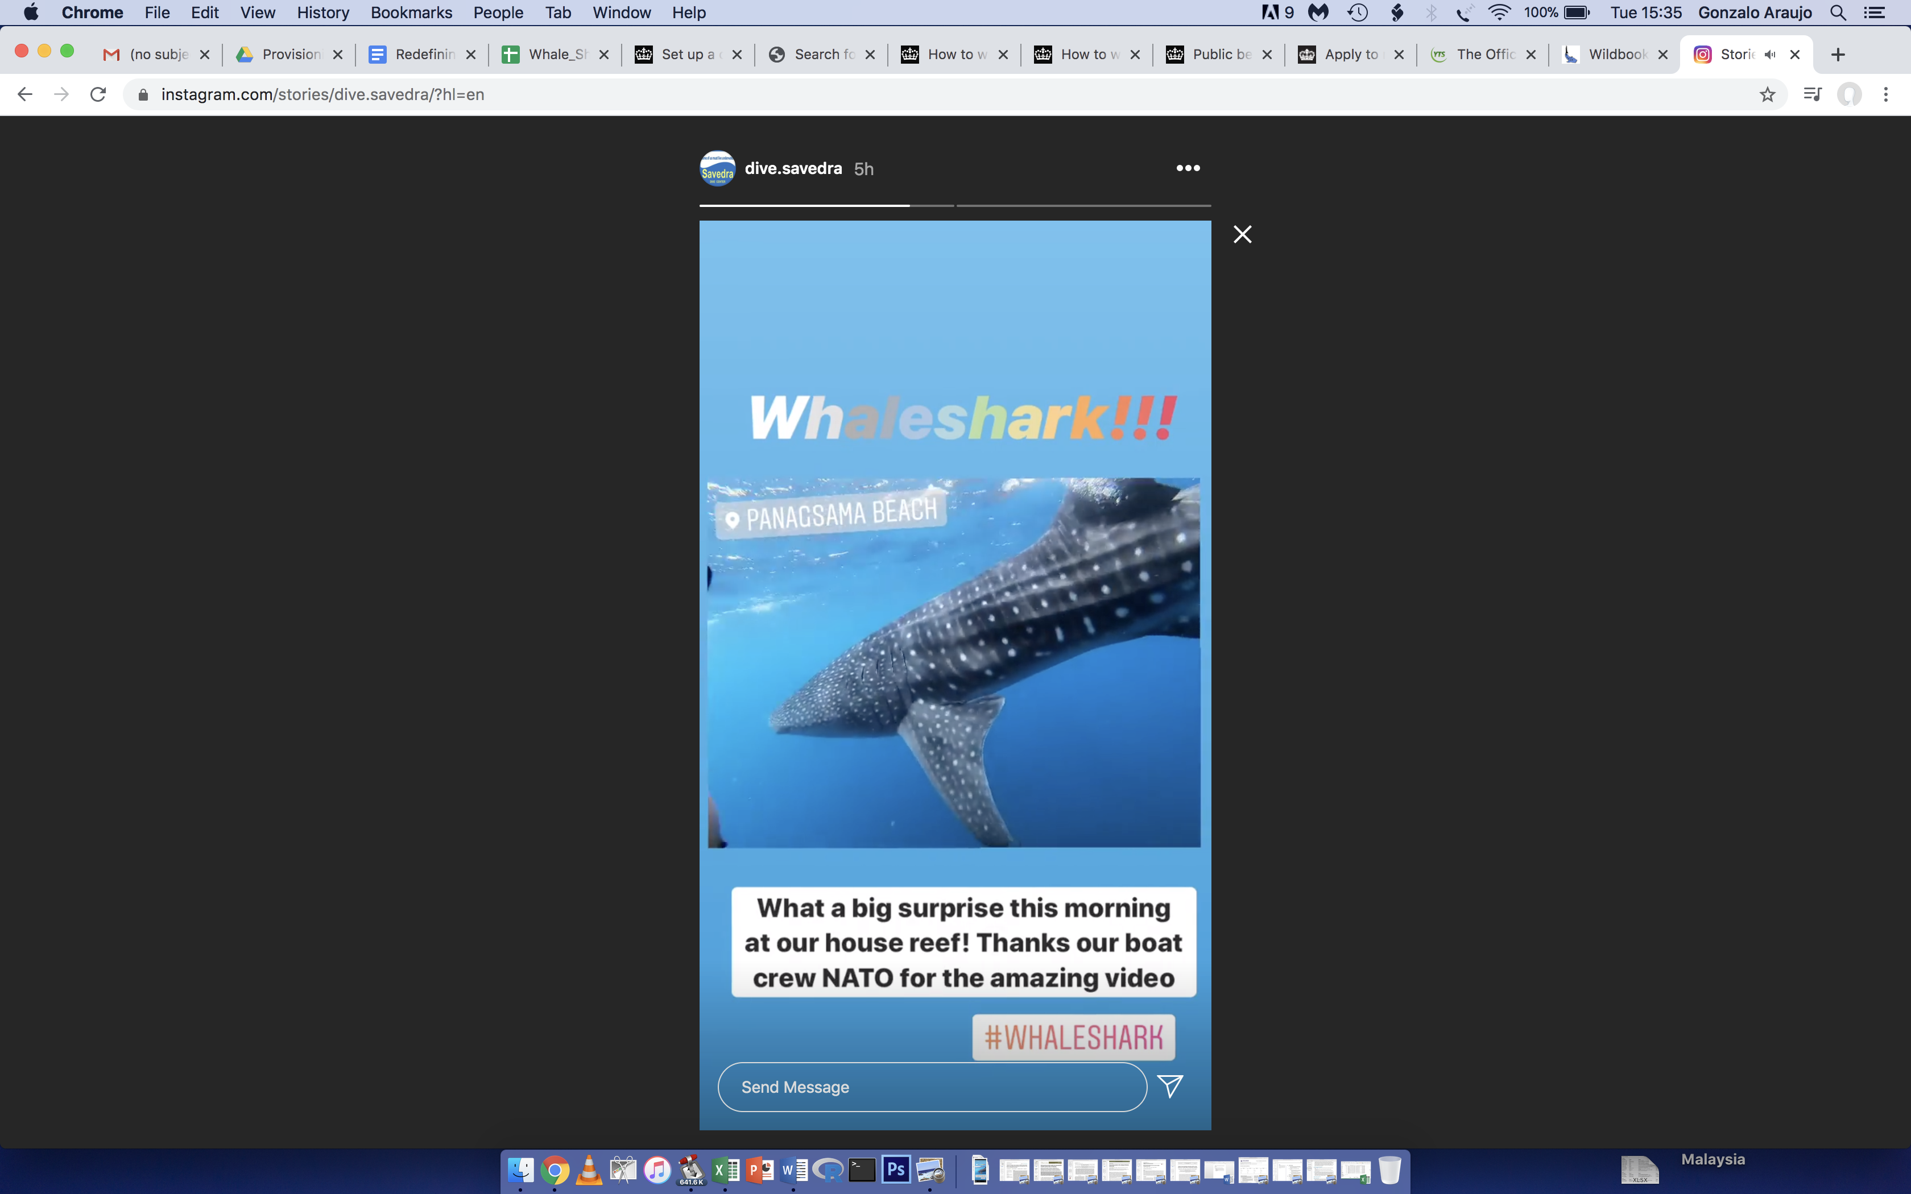The width and height of the screenshot is (1911, 1194).
Task: Bookmark this page with star icon
Action: click(1767, 95)
